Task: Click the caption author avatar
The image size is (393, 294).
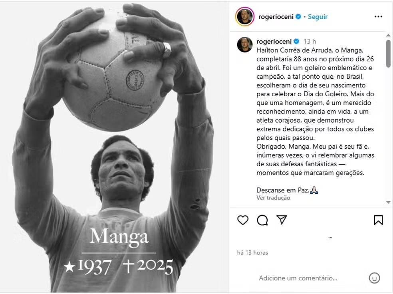Action: point(244,45)
